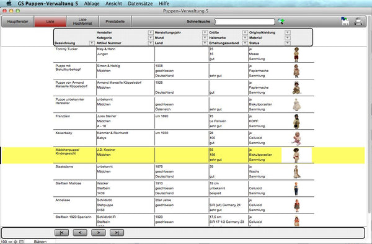This screenshot has width=372, height=244.
Task: Open the Ansicht menu
Action: tap(113, 4)
